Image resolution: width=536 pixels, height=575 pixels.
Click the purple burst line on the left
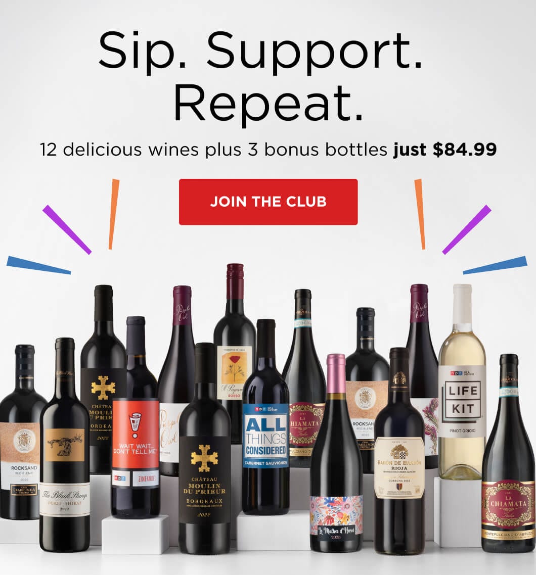(x=67, y=229)
